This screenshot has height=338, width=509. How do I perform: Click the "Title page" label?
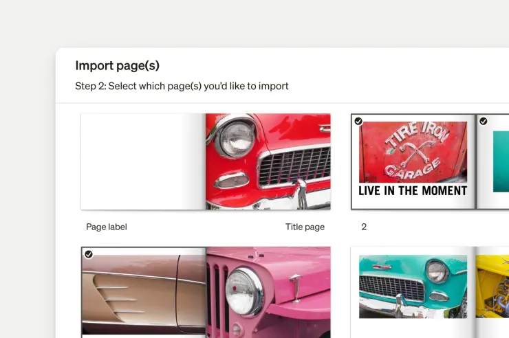click(305, 227)
